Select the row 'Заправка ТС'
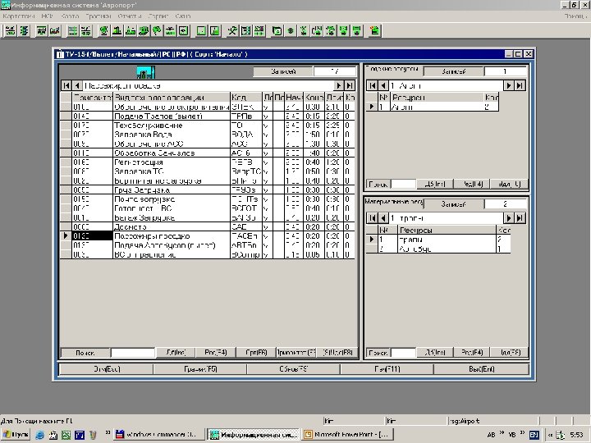The width and height of the screenshot is (591, 443). (x=208, y=171)
